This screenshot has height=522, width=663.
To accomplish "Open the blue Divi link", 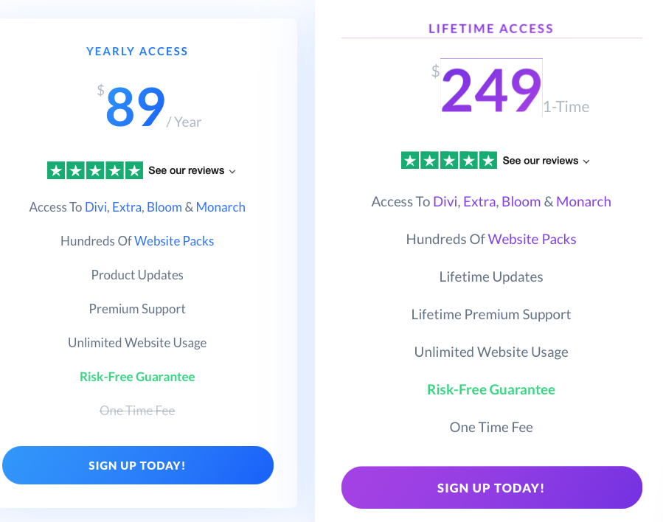I will pyautogui.click(x=96, y=207).
